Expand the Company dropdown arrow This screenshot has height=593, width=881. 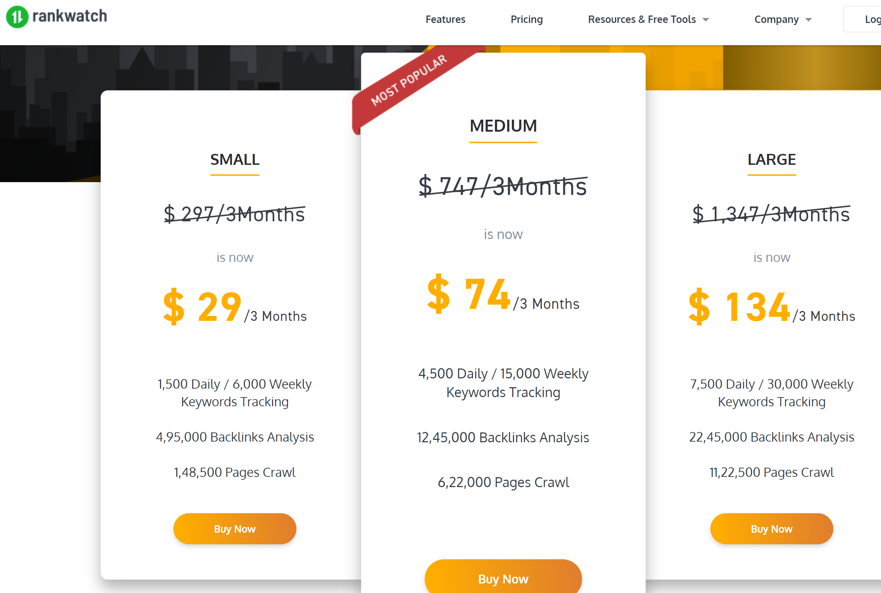pos(809,20)
